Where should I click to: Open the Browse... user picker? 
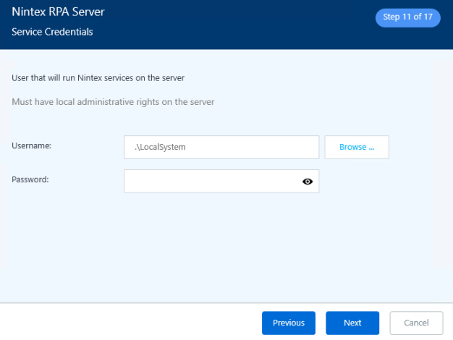tap(356, 147)
